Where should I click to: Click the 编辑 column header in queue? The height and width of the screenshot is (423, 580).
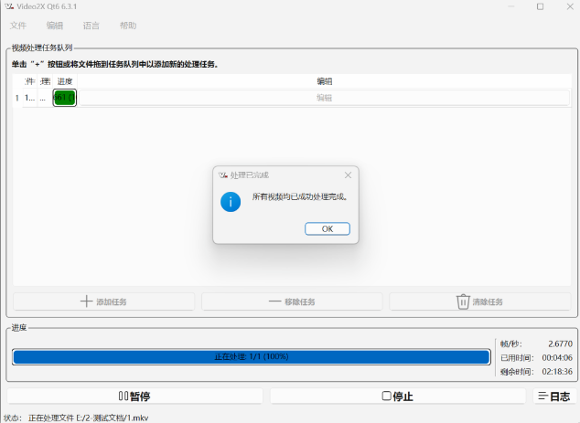pyautogui.click(x=324, y=81)
